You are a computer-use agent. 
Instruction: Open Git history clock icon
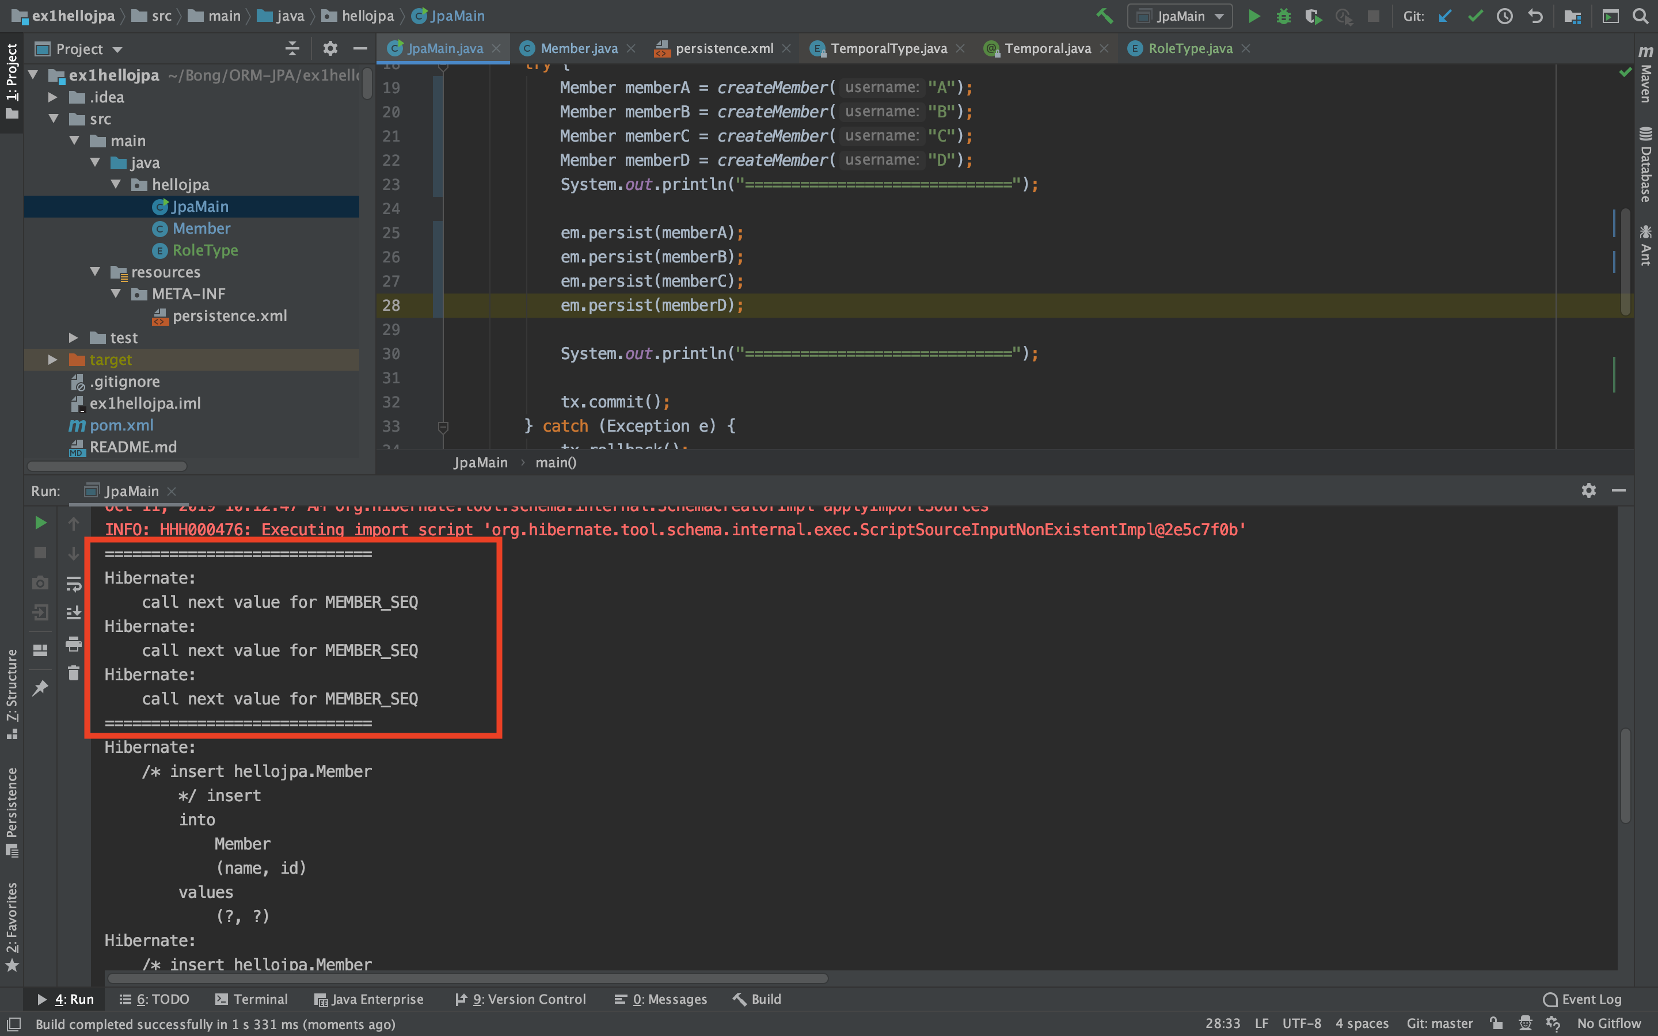tap(1504, 16)
